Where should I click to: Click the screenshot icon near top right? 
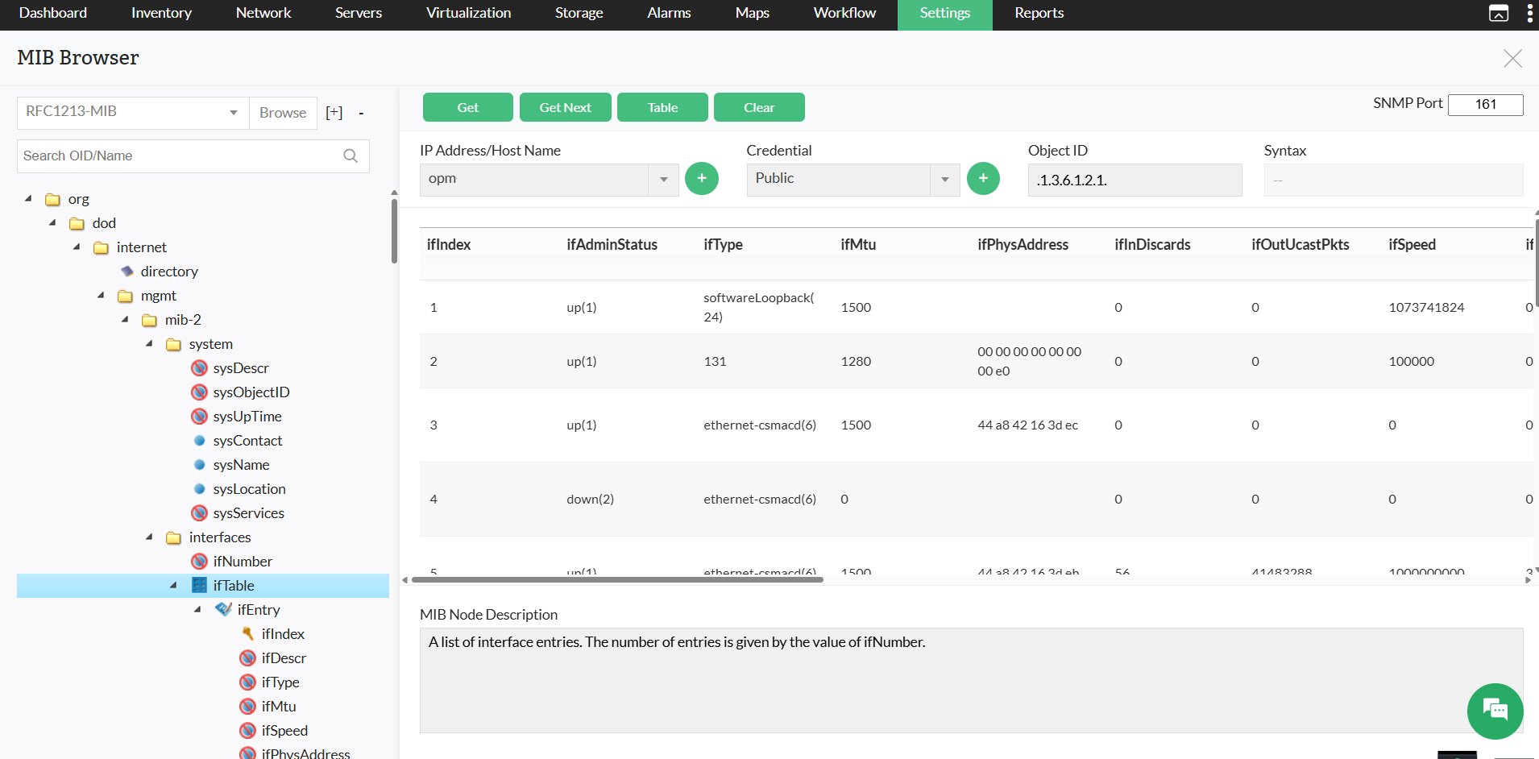pos(1499,12)
